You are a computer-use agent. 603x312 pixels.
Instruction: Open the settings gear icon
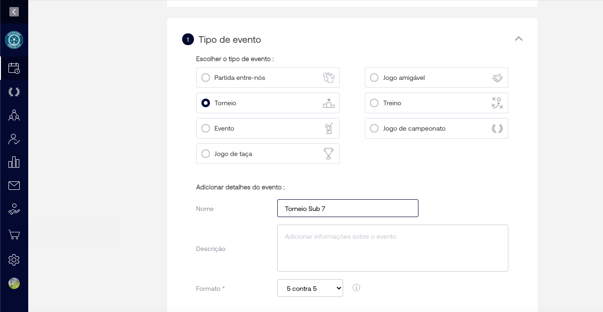(14, 259)
